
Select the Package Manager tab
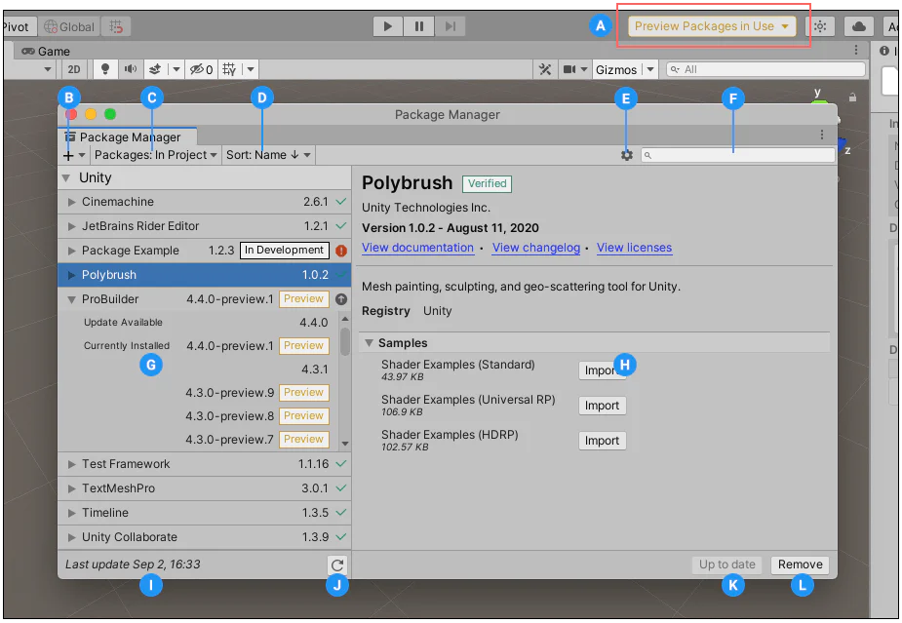(x=129, y=136)
